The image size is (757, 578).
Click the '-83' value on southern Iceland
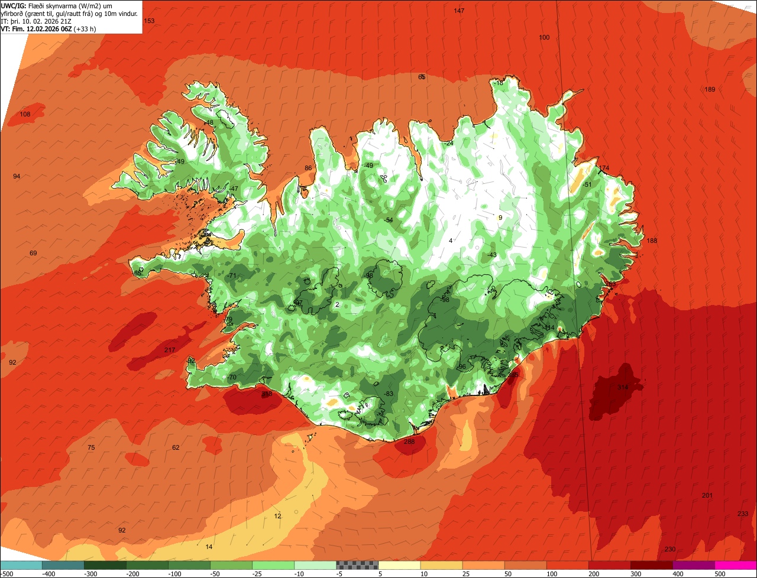[x=389, y=394]
